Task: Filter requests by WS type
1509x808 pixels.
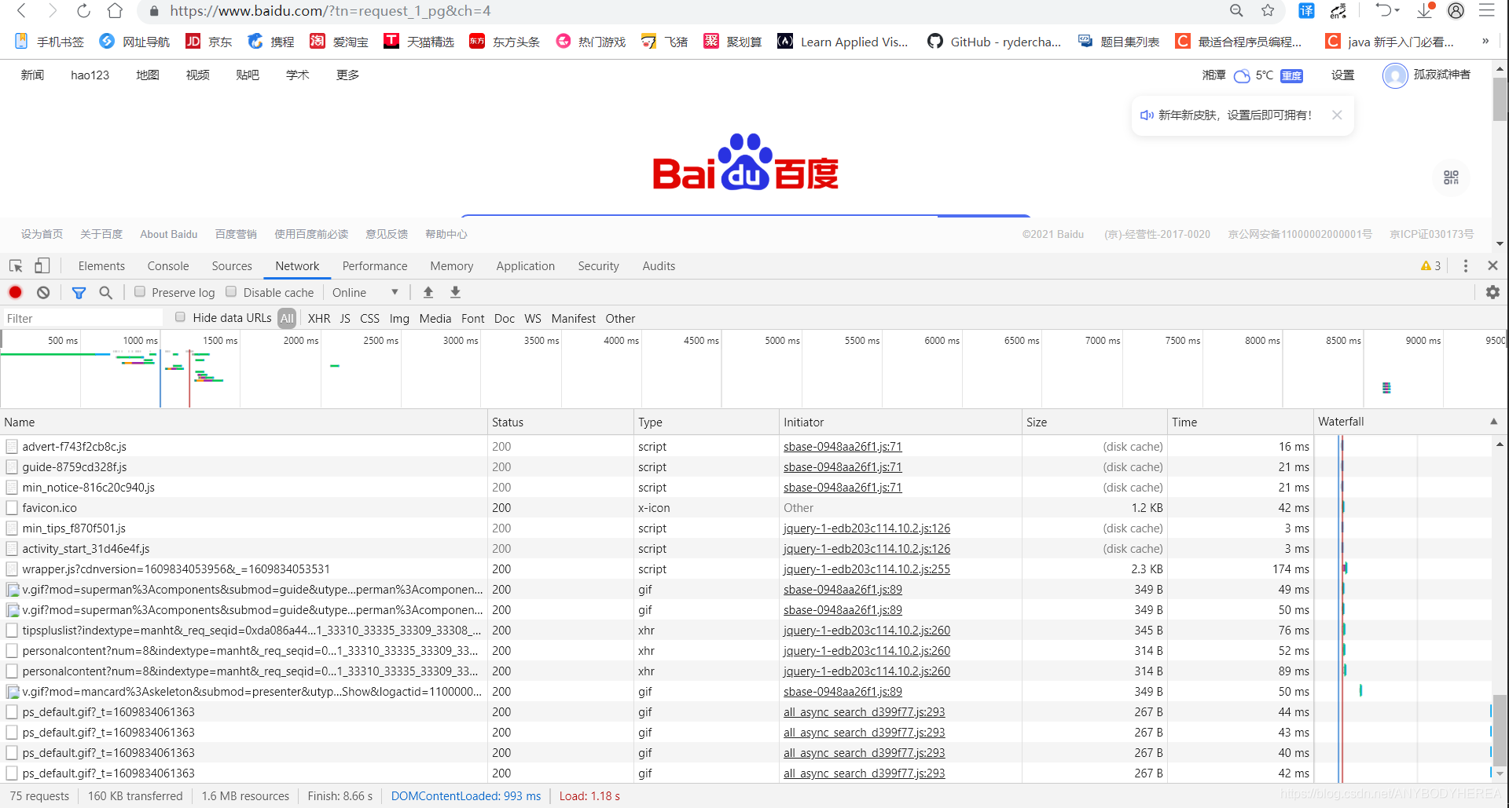Action: pyautogui.click(x=533, y=318)
